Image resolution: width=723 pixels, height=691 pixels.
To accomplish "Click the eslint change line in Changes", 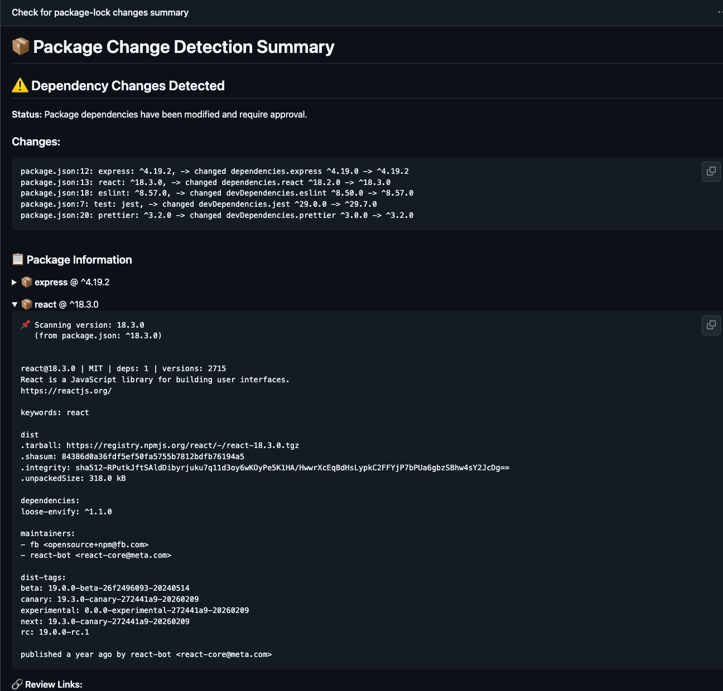I will [x=216, y=193].
